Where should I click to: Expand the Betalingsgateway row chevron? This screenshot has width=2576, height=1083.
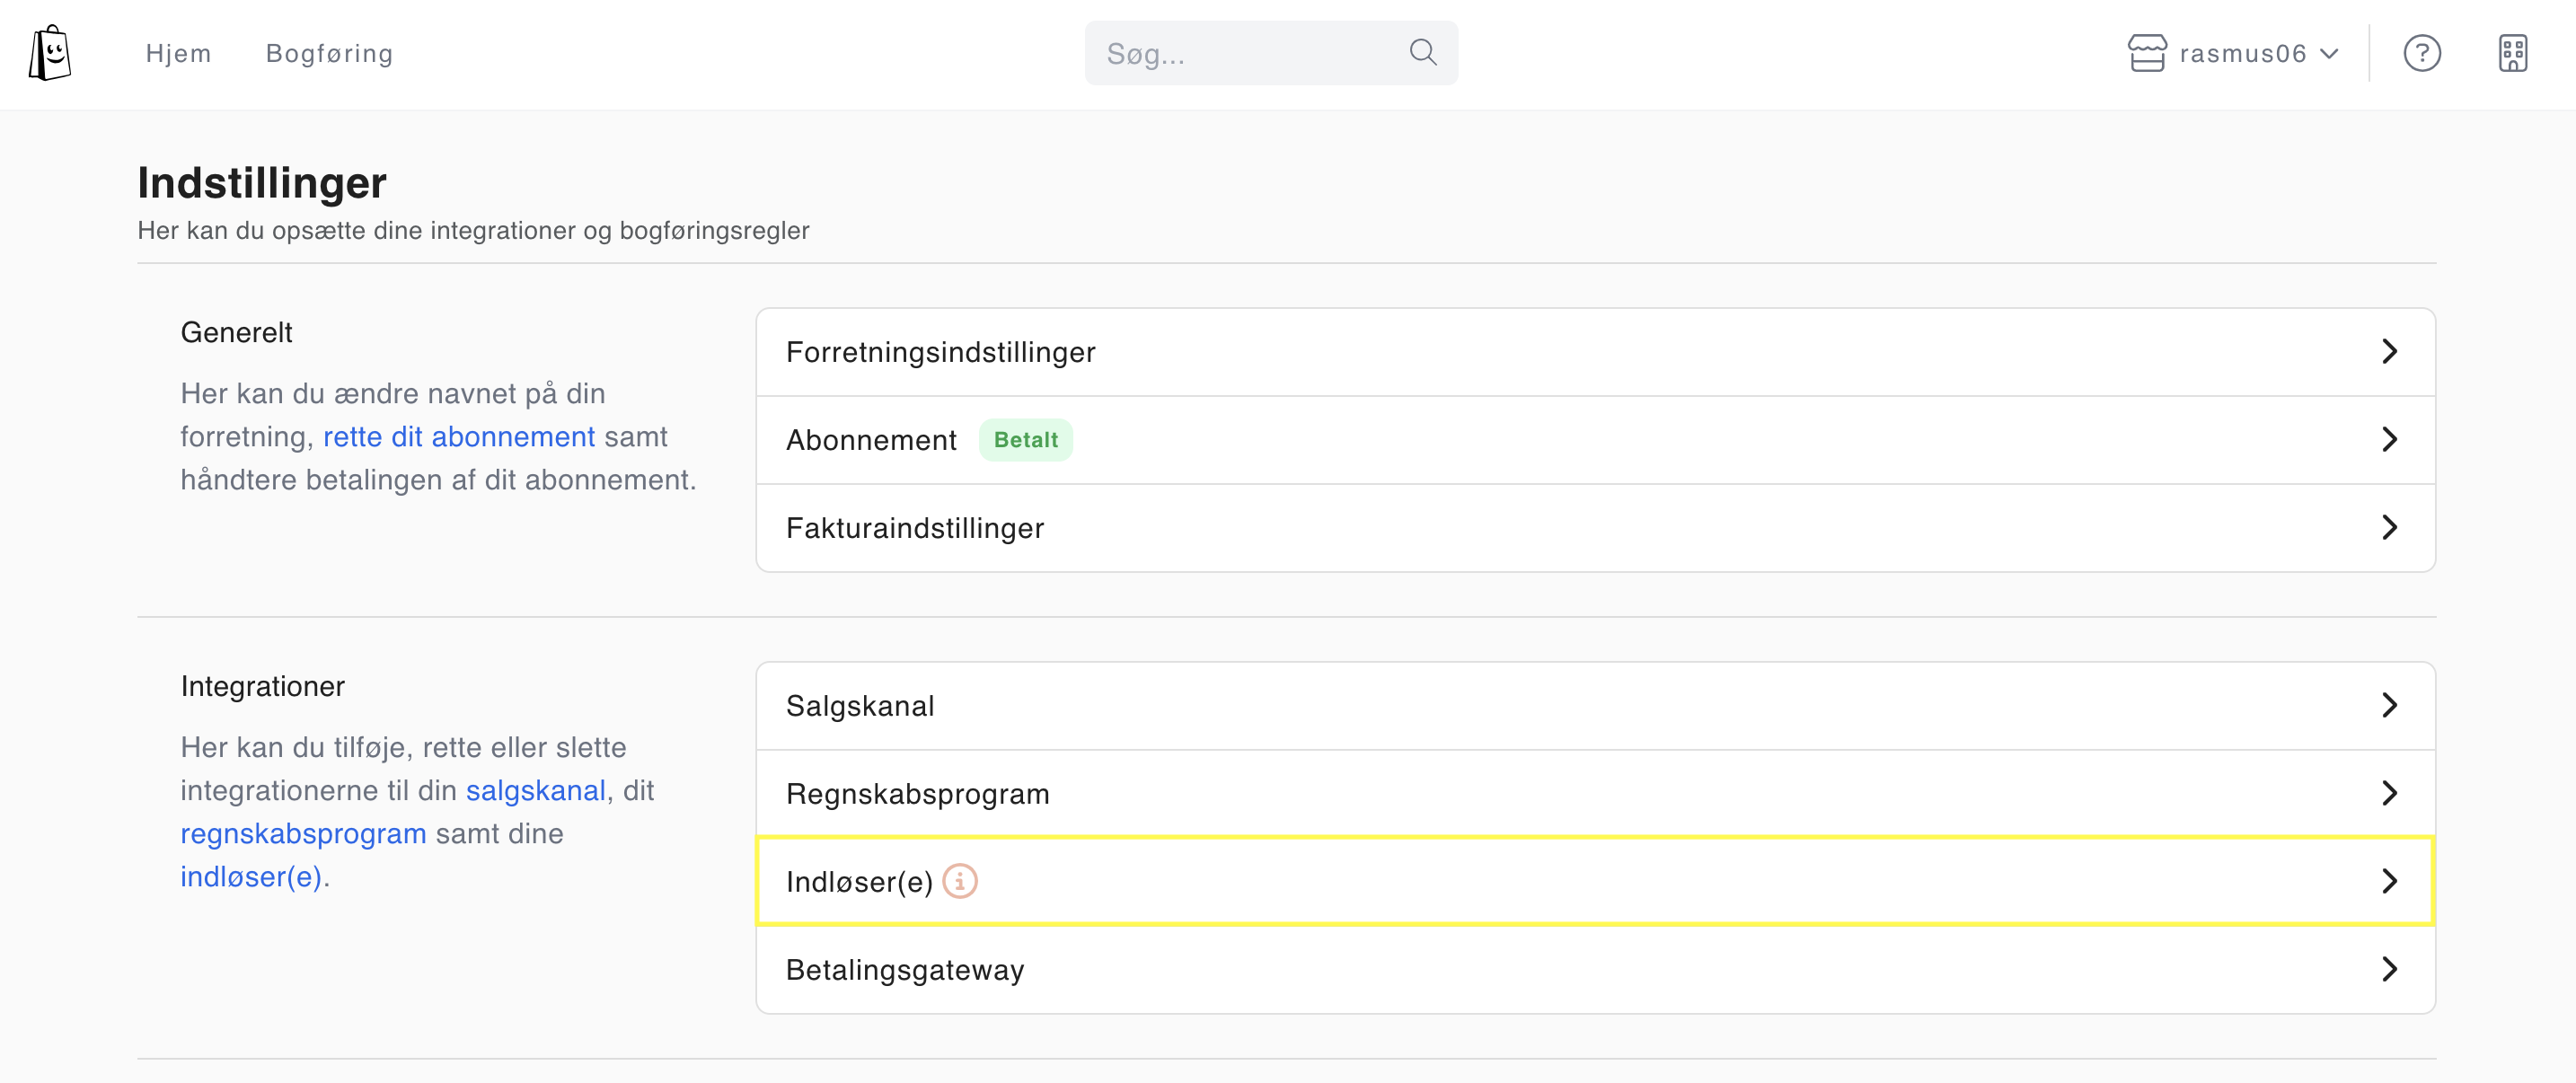point(2389,969)
